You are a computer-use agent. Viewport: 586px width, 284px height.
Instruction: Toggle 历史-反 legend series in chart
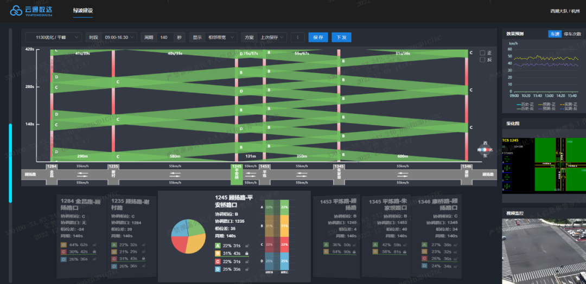(x=524, y=108)
